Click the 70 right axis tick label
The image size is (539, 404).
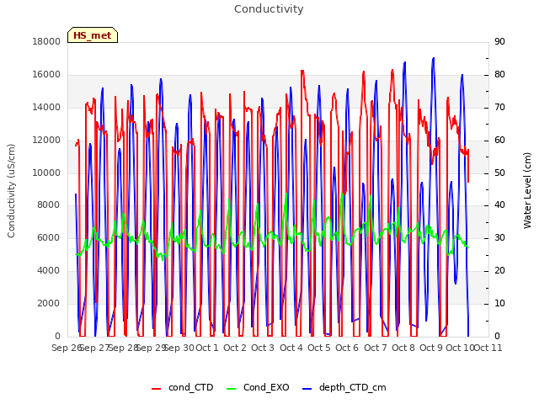[x=499, y=107]
